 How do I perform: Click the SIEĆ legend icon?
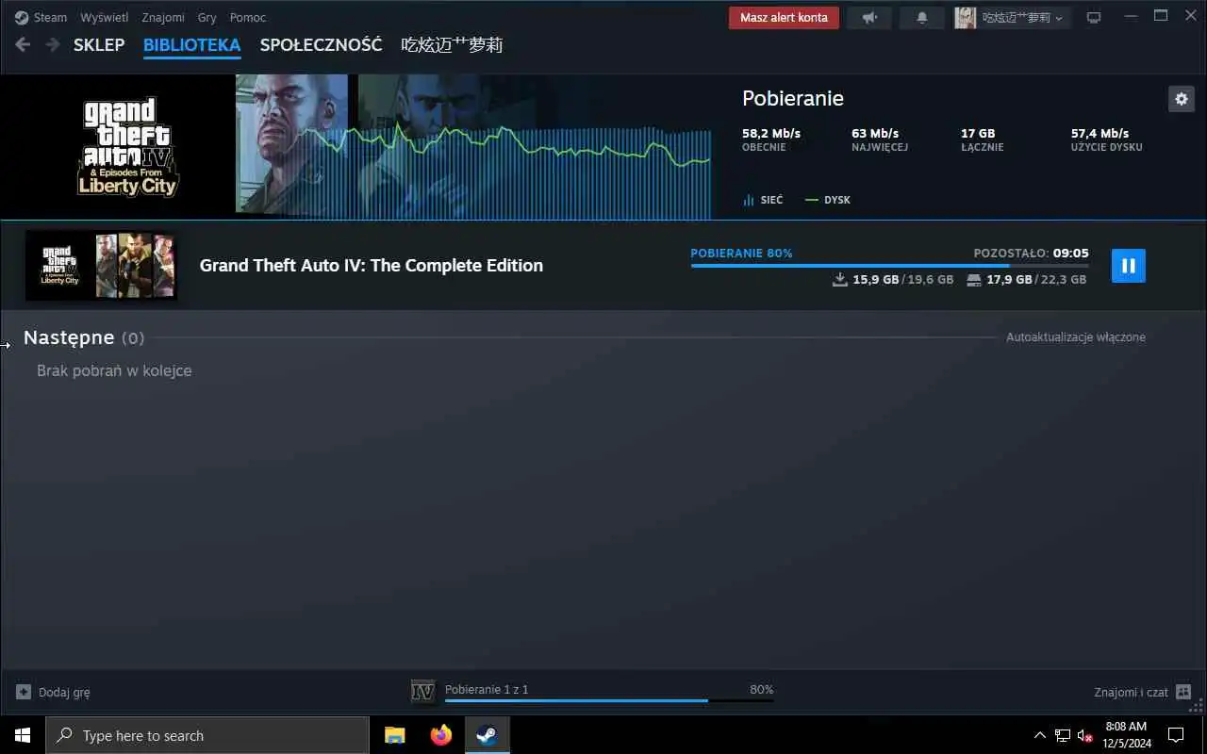(x=749, y=200)
